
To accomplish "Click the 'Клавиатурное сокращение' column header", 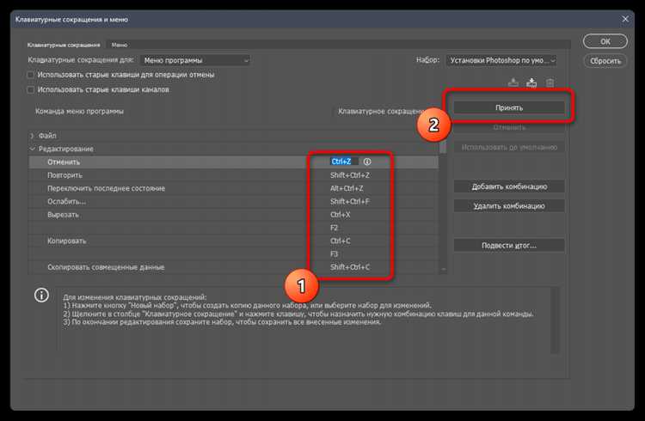I will point(380,112).
